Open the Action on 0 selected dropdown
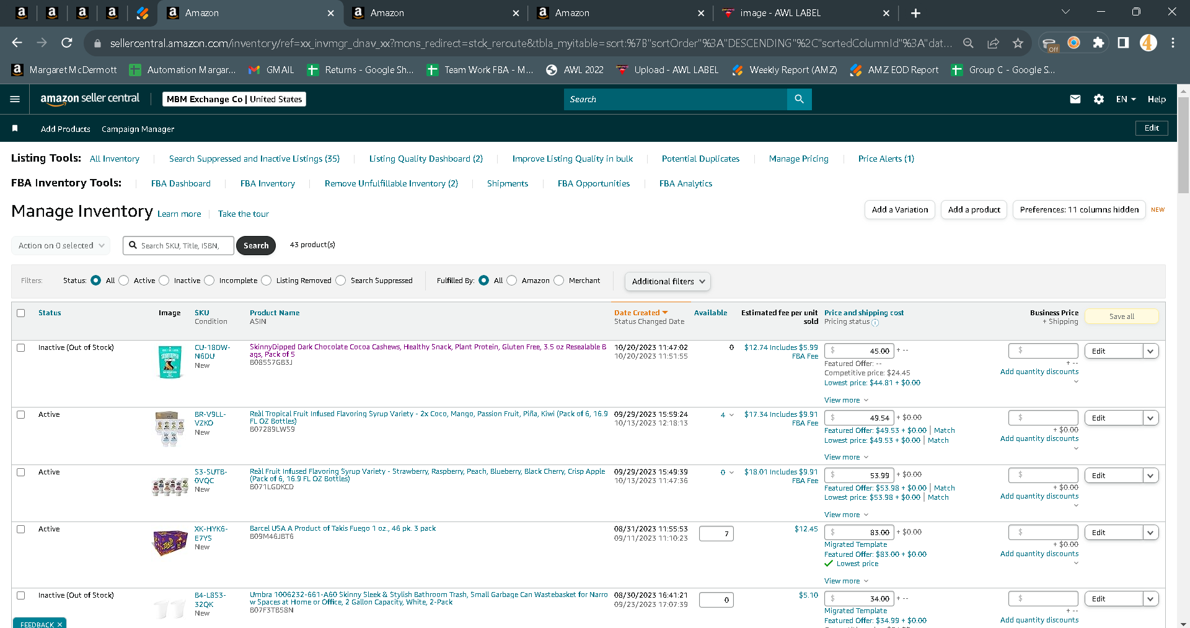The height and width of the screenshot is (628, 1190). [61, 245]
